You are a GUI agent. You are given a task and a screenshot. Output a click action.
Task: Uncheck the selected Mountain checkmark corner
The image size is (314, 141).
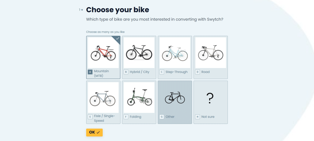coord(117,39)
